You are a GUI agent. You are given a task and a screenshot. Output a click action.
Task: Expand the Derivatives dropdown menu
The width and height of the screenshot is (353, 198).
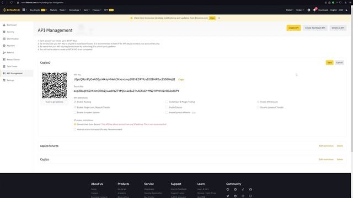pos(75,10)
